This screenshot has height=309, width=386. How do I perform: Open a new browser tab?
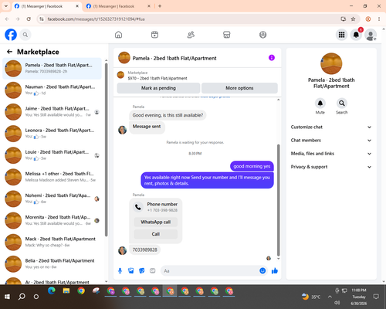pyautogui.click(x=160, y=6)
